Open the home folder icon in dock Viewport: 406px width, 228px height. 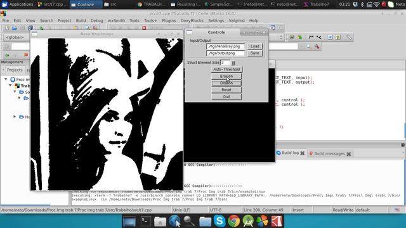click(x=160, y=221)
